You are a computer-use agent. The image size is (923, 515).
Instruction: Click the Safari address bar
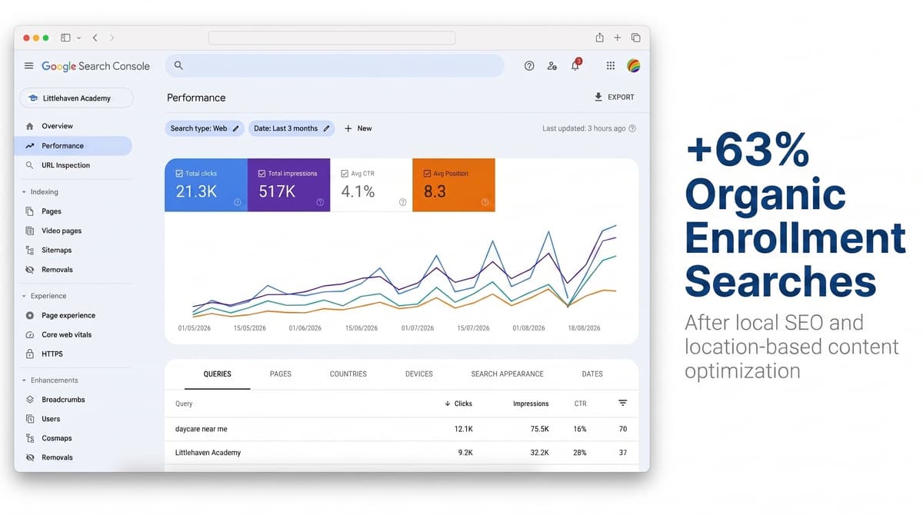332,38
